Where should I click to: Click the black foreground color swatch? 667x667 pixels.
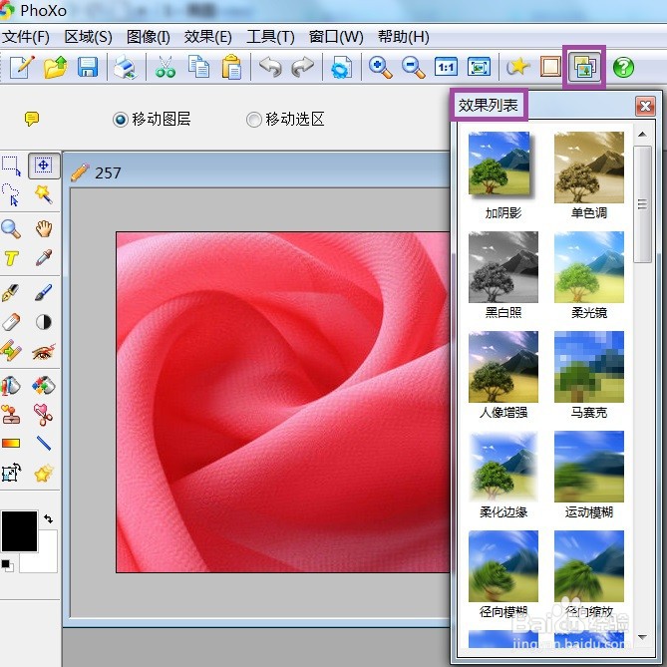[x=19, y=530]
